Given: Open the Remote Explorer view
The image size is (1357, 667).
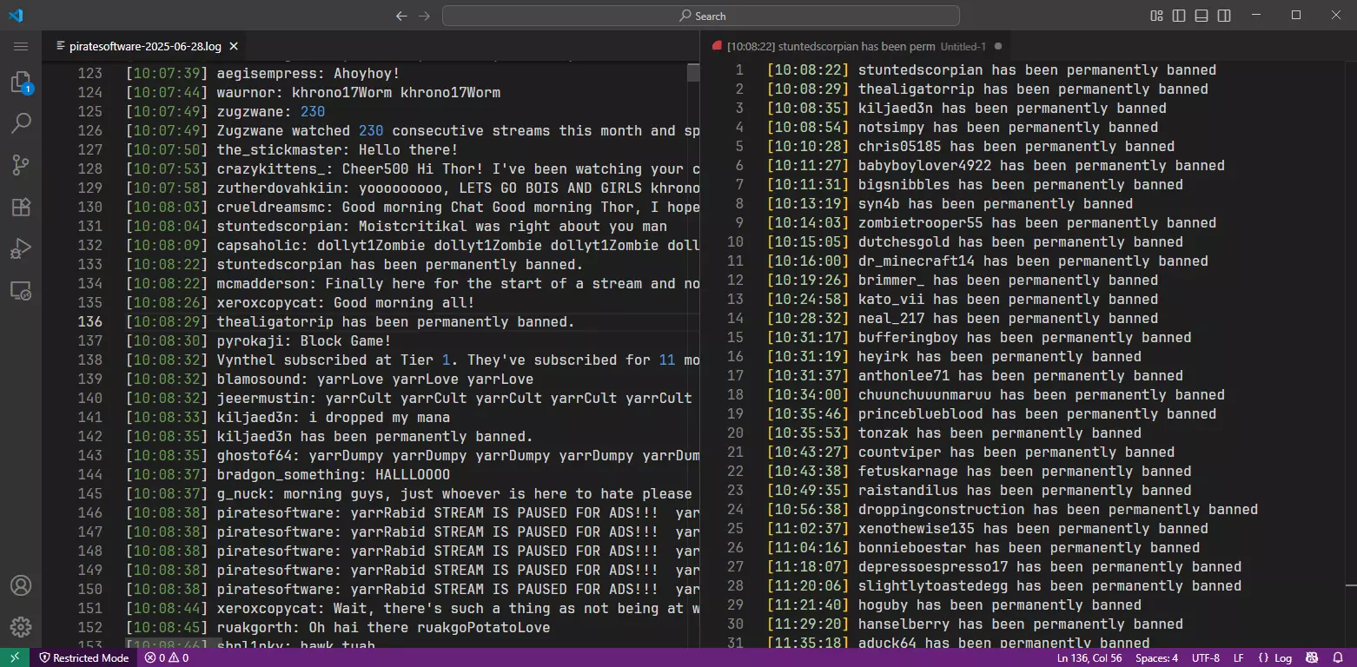Looking at the screenshot, I should [21, 290].
